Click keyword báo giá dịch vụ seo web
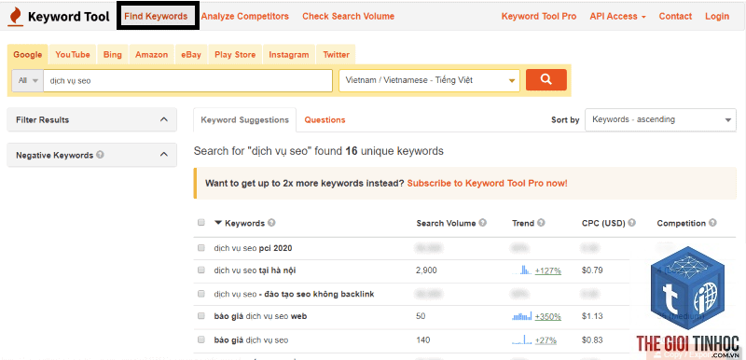 pos(261,316)
